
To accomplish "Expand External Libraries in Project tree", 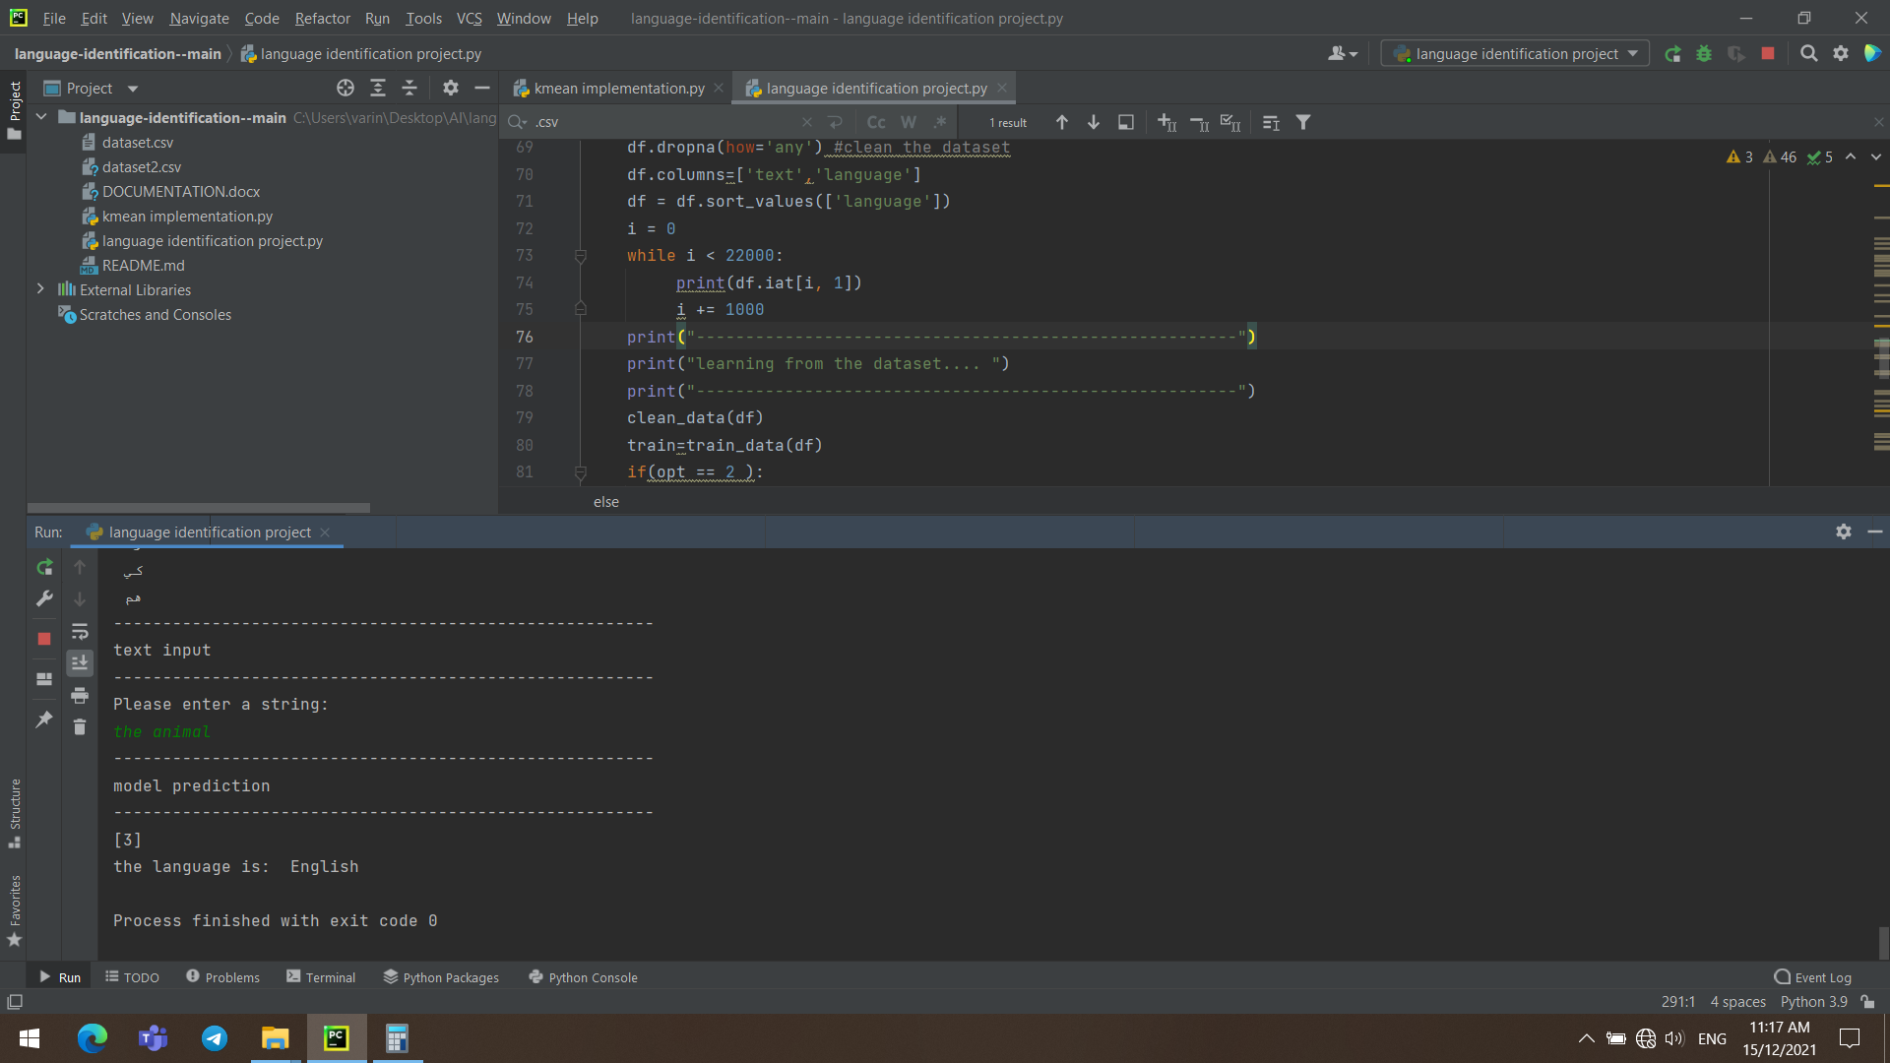I will [40, 289].
